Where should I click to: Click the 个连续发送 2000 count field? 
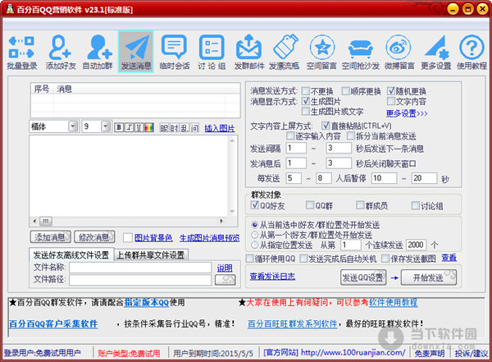click(417, 245)
